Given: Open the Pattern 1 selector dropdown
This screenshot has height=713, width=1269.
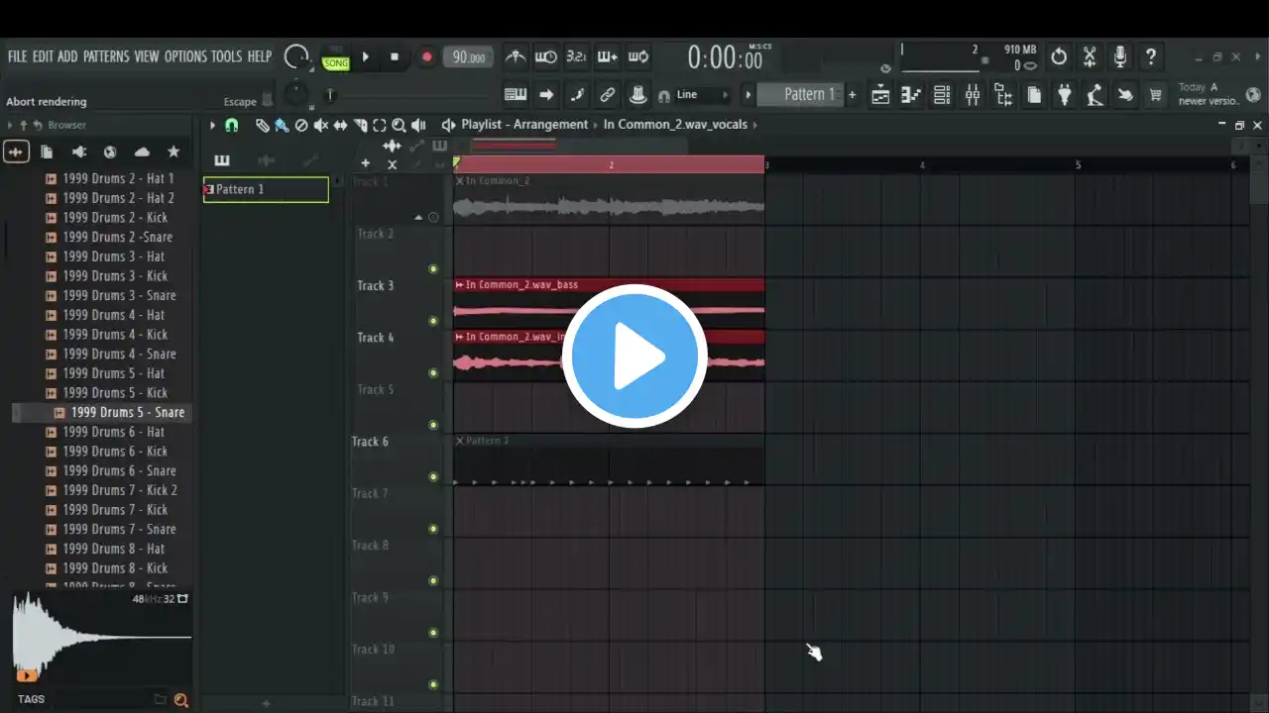Looking at the screenshot, I should 808,95.
